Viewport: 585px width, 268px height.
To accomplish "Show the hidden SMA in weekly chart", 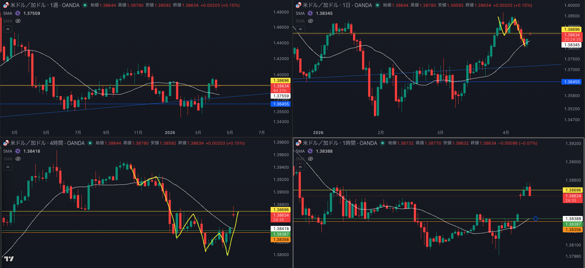I will (18, 21).
